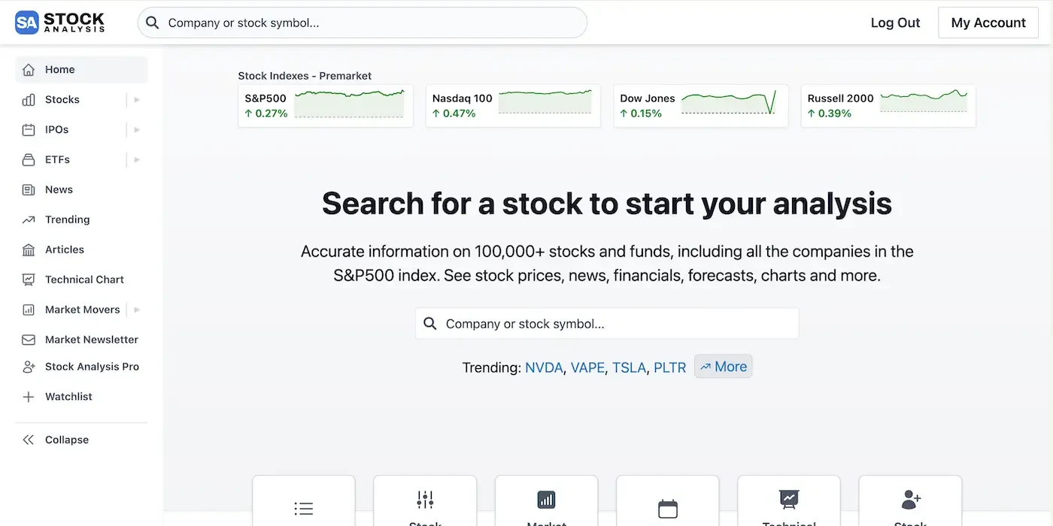Open the News sidebar item

[x=81, y=190]
